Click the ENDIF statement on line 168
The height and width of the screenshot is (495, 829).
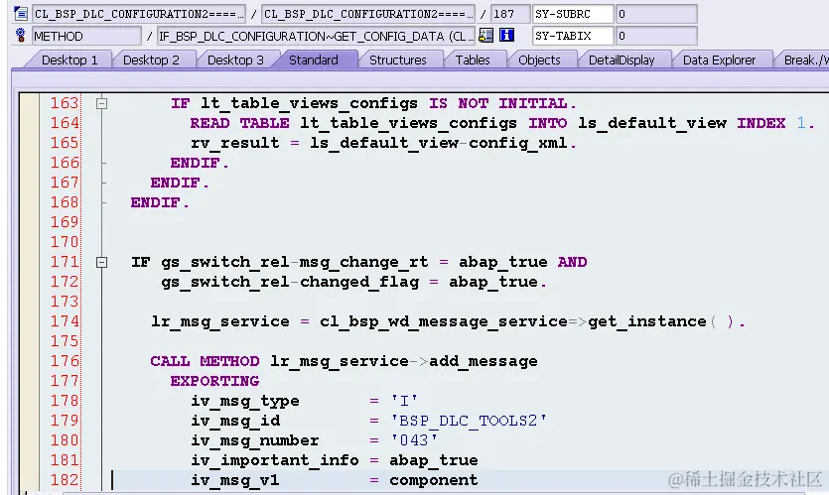(160, 202)
